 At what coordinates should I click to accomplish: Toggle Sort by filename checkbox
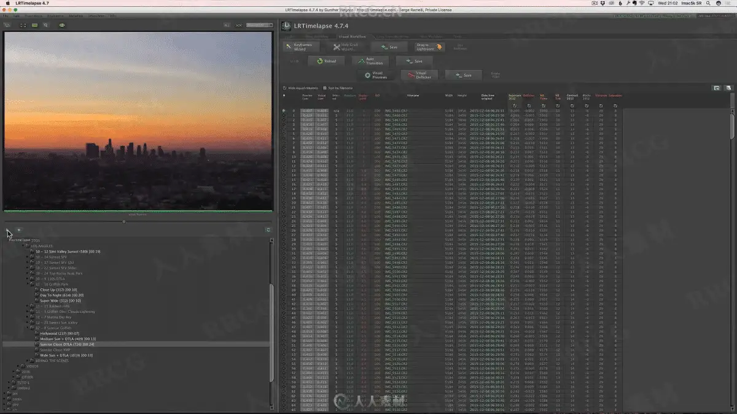click(325, 88)
